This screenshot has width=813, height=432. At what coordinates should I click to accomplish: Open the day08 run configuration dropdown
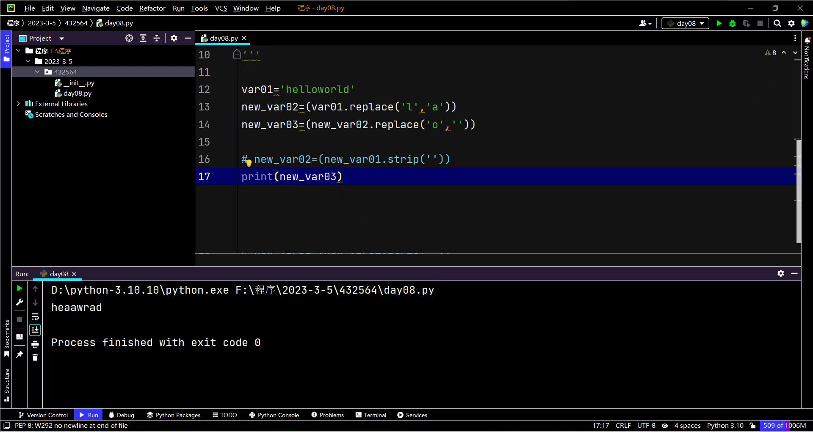coord(685,24)
